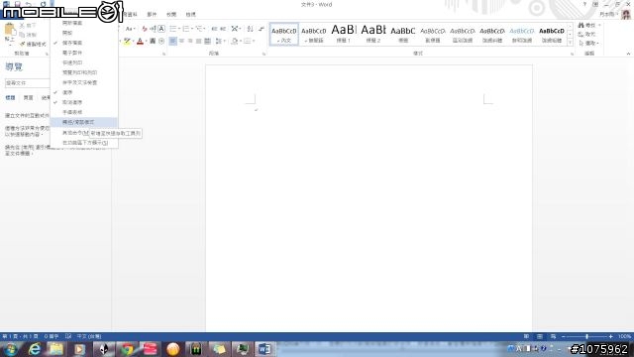The height and width of the screenshot is (357, 634).
Task: Switch to Pages tab in Navigation pane
Action: (28, 97)
